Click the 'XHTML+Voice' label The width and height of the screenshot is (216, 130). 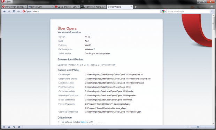pos(64,54)
